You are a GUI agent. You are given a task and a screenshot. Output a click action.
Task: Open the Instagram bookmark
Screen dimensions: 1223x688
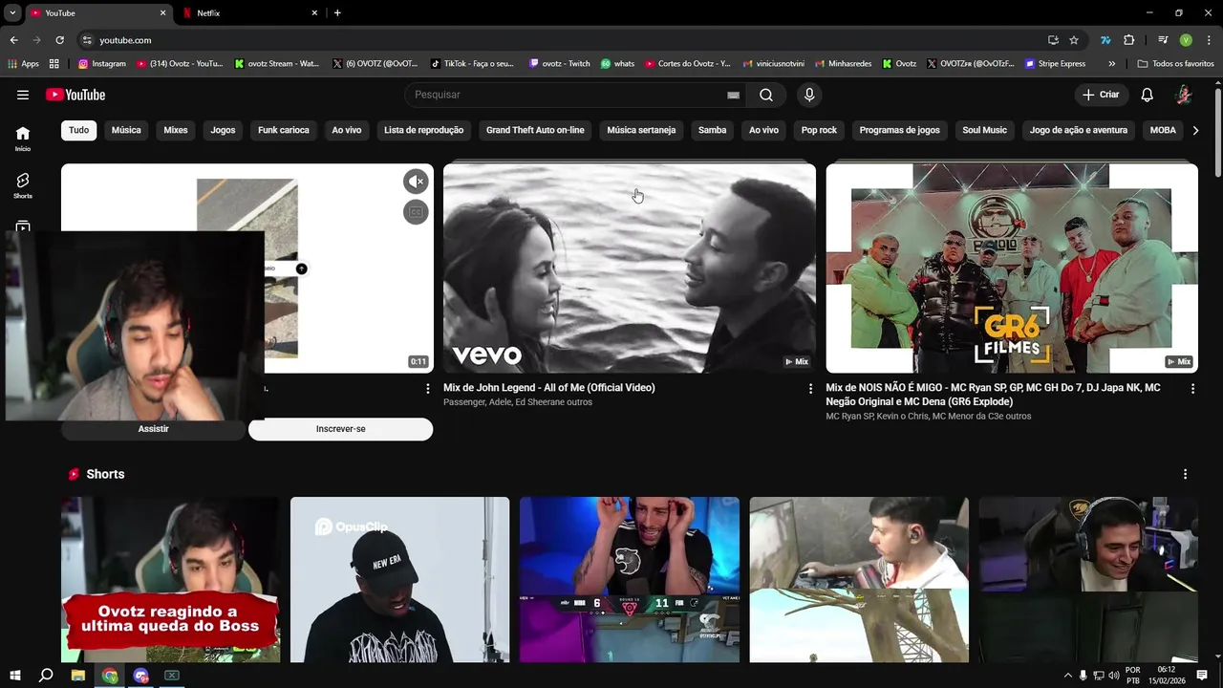[x=102, y=64]
